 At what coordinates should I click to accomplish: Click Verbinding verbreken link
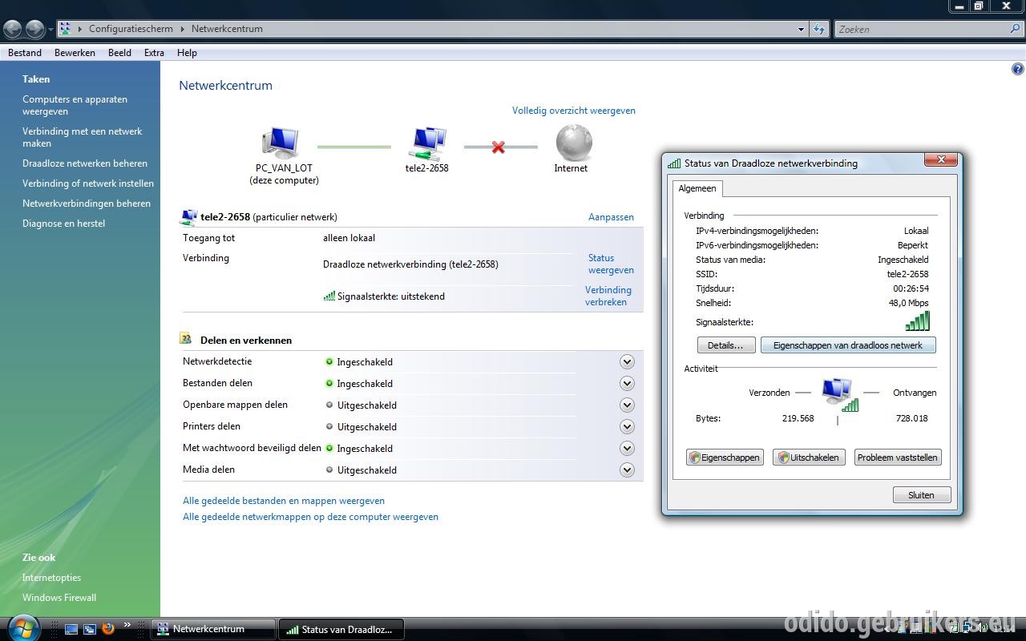click(608, 296)
